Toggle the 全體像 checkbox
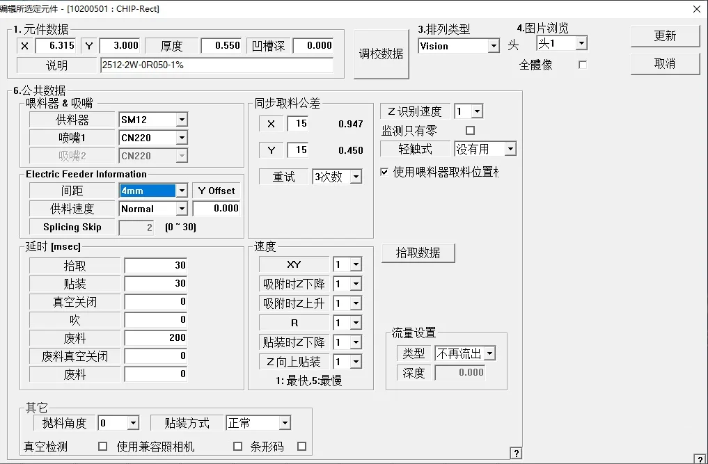Viewport: 708px width, 464px height. (583, 65)
